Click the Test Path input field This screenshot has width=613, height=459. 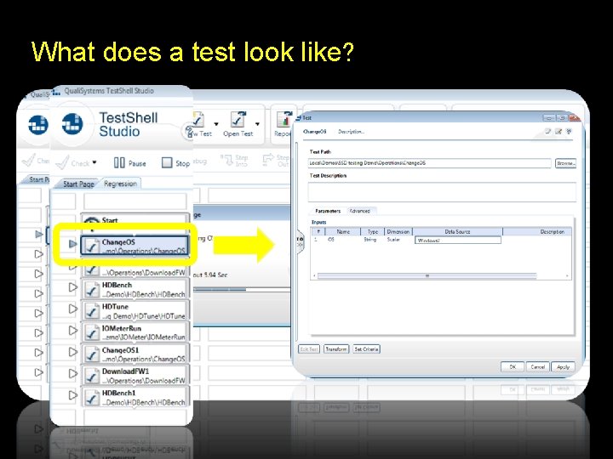tap(430, 163)
